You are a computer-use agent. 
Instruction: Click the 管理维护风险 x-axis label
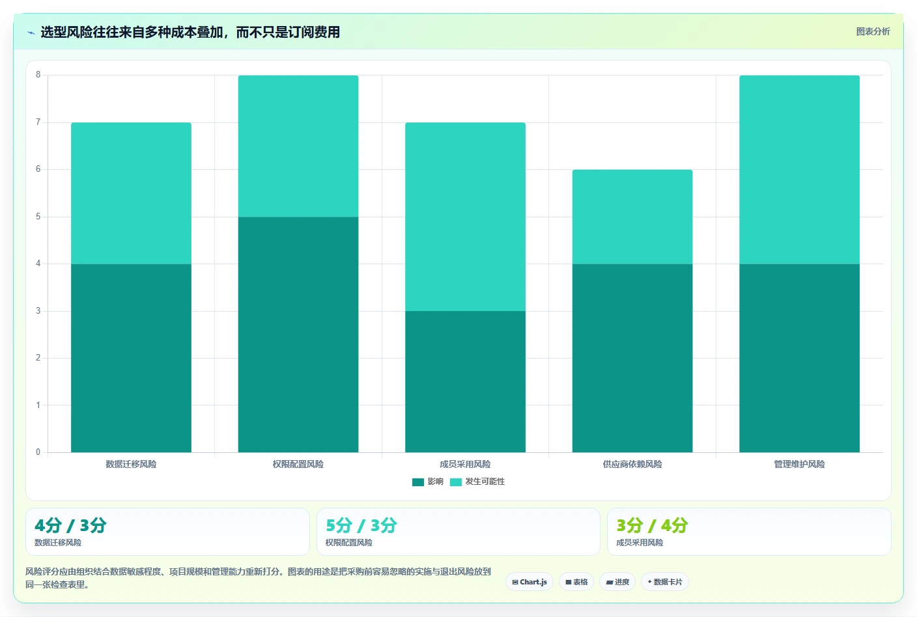click(800, 464)
